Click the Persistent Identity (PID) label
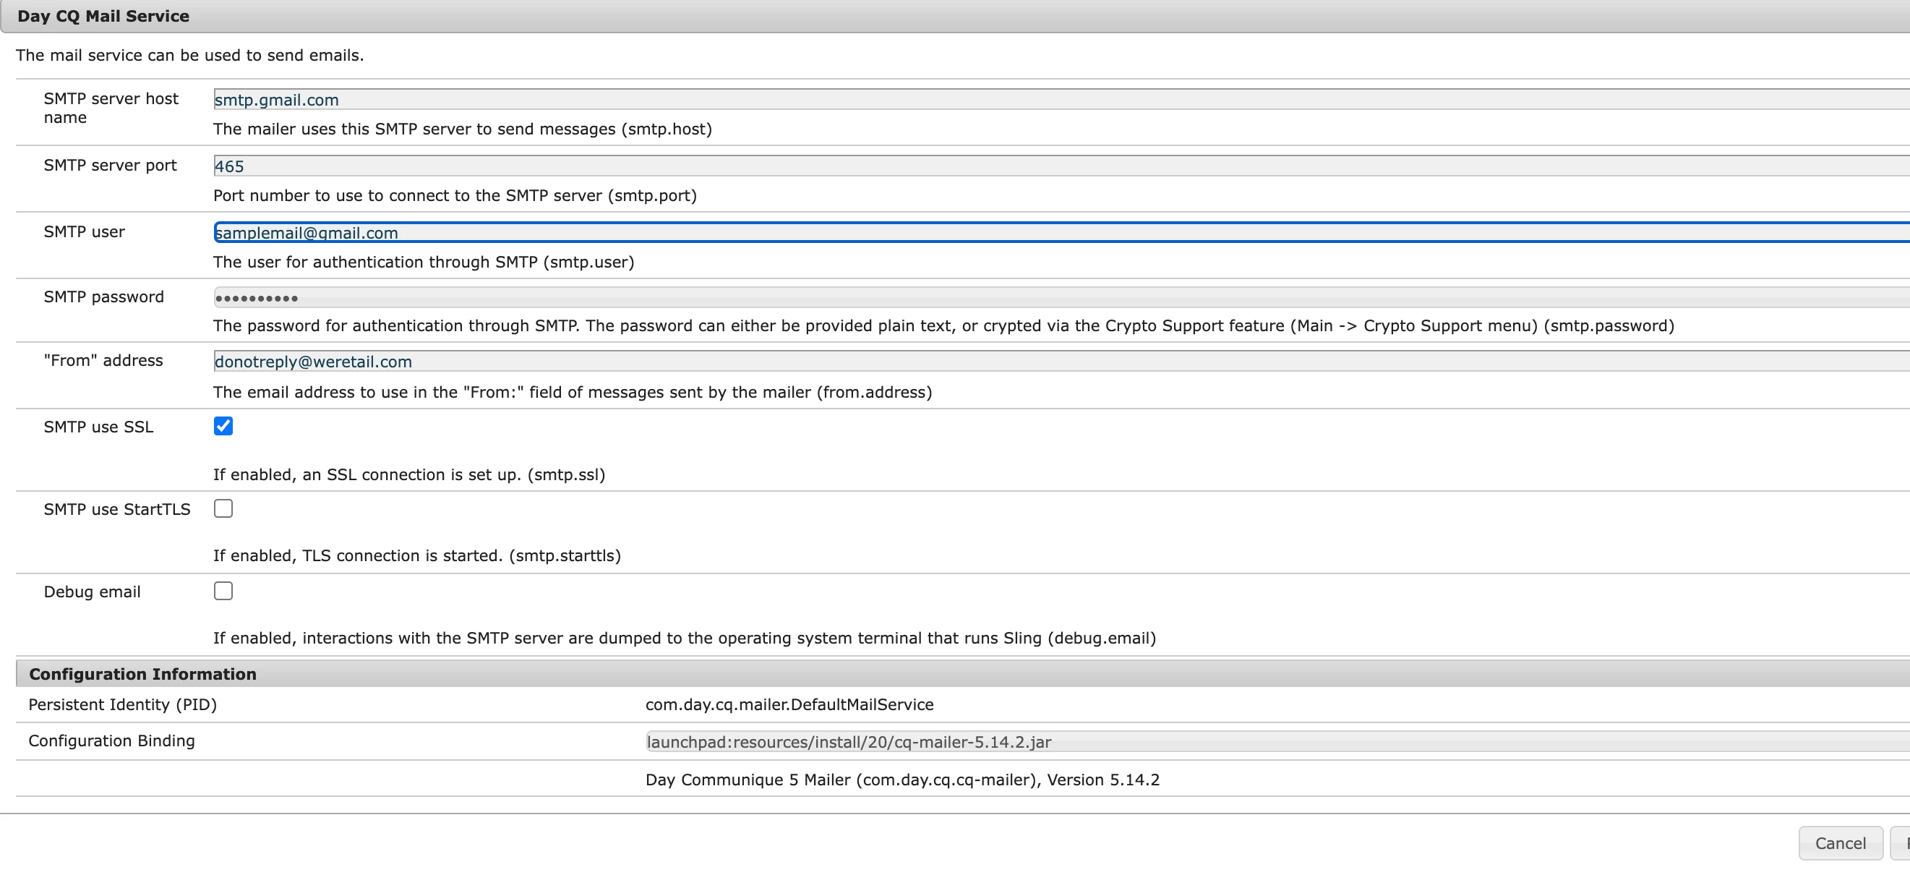Image resolution: width=1910 pixels, height=875 pixels. tap(122, 704)
